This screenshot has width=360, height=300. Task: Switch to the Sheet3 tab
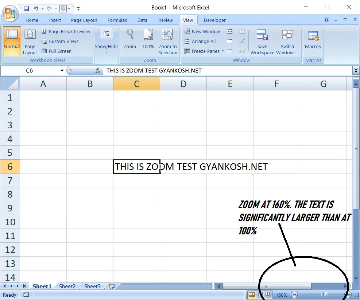coord(92,286)
